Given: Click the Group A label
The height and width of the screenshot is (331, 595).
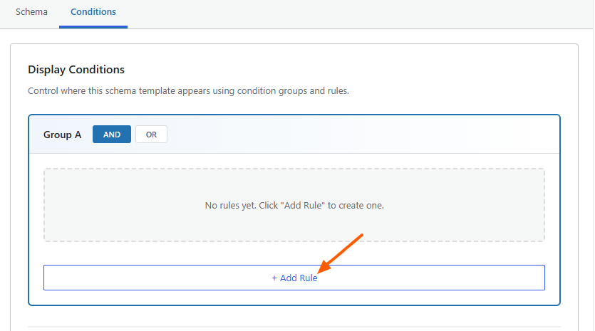Looking at the screenshot, I should pos(62,135).
